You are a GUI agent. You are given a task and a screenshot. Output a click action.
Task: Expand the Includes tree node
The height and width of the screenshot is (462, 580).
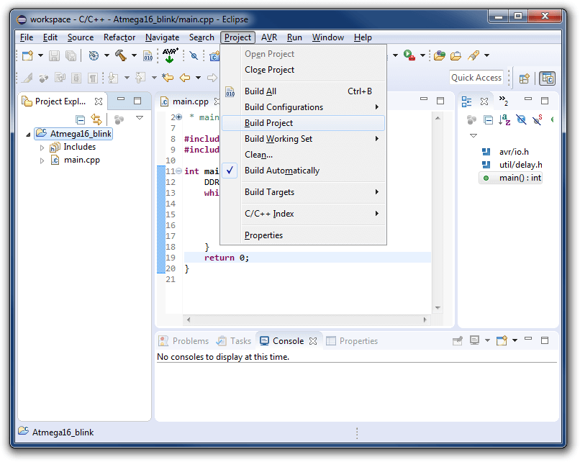(x=42, y=148)
